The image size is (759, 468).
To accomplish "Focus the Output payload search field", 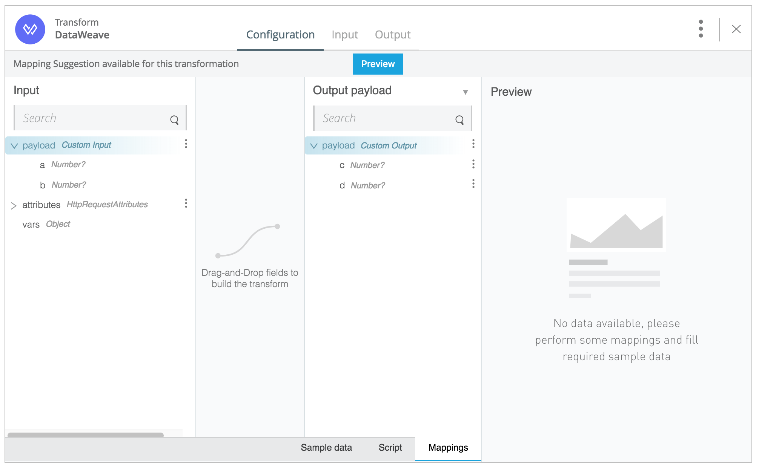I will coord(393,118).
